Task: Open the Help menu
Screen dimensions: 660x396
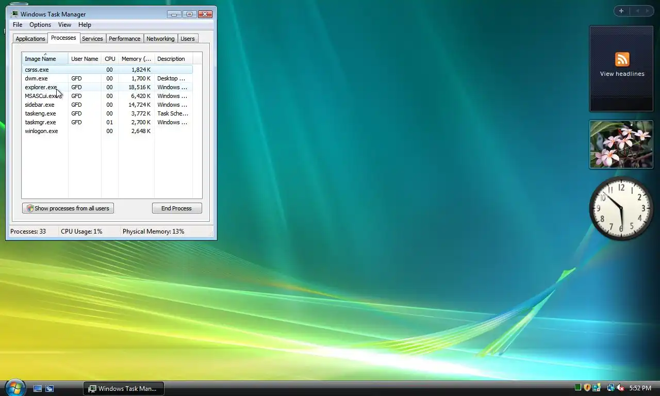Action: 85,25
